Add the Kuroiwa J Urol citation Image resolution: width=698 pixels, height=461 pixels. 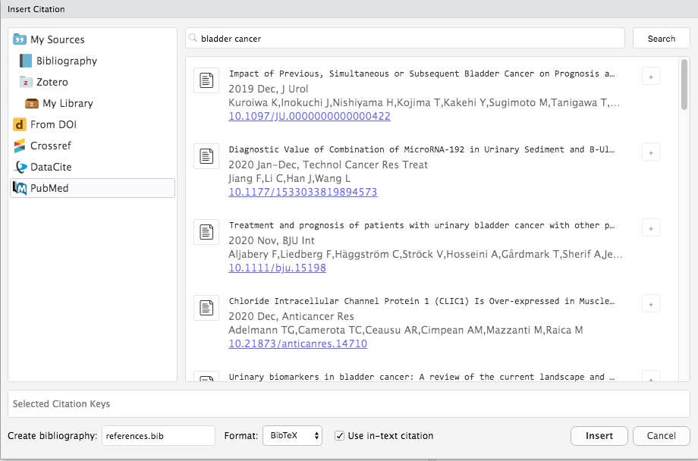point(650,76)
